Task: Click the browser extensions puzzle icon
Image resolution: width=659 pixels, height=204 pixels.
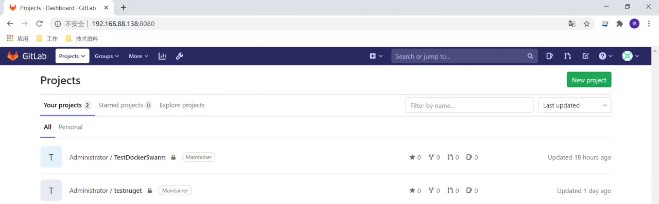Action: [619, 24]
